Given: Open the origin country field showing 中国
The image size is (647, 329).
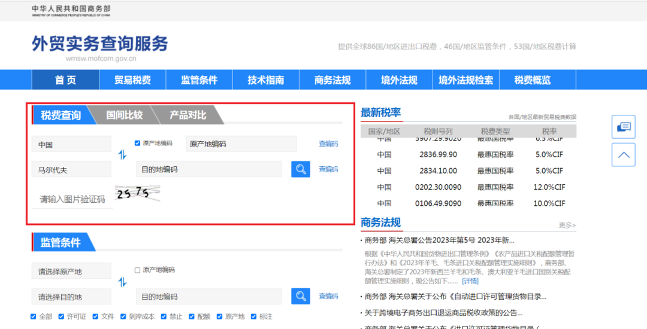Looking at the screenshot, I should point(71,144).
